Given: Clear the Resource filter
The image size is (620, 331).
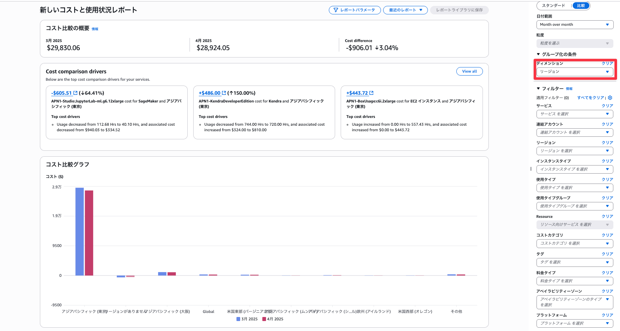Looking at the screenshot, I should tap(607, 216).
